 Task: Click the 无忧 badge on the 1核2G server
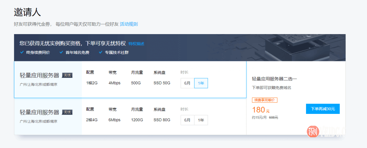click(x=67, y=75)
